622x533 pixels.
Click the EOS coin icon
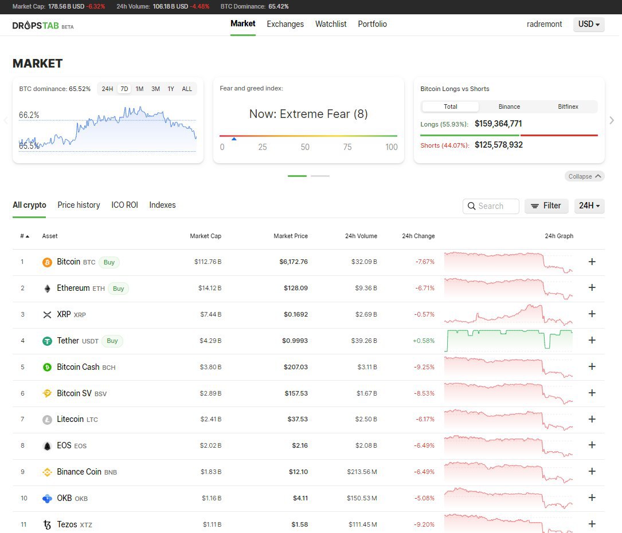click(x=47, y=446)
